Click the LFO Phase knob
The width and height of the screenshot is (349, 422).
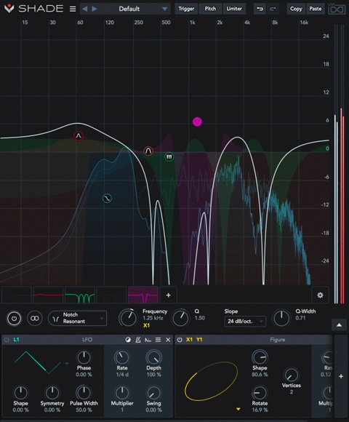tap(84, 357)
